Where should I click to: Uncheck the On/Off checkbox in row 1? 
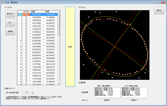click(26, 14)
